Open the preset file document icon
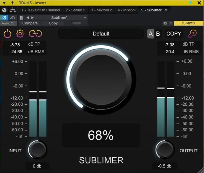This screenshot has width=204, height=173. pyautogui.click(x=22, y=18)
